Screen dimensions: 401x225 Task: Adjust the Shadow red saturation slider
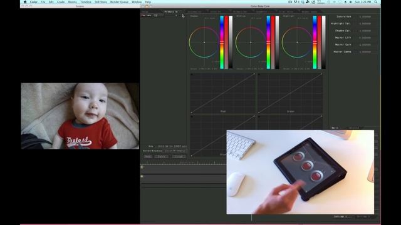(x=226, y=42)
